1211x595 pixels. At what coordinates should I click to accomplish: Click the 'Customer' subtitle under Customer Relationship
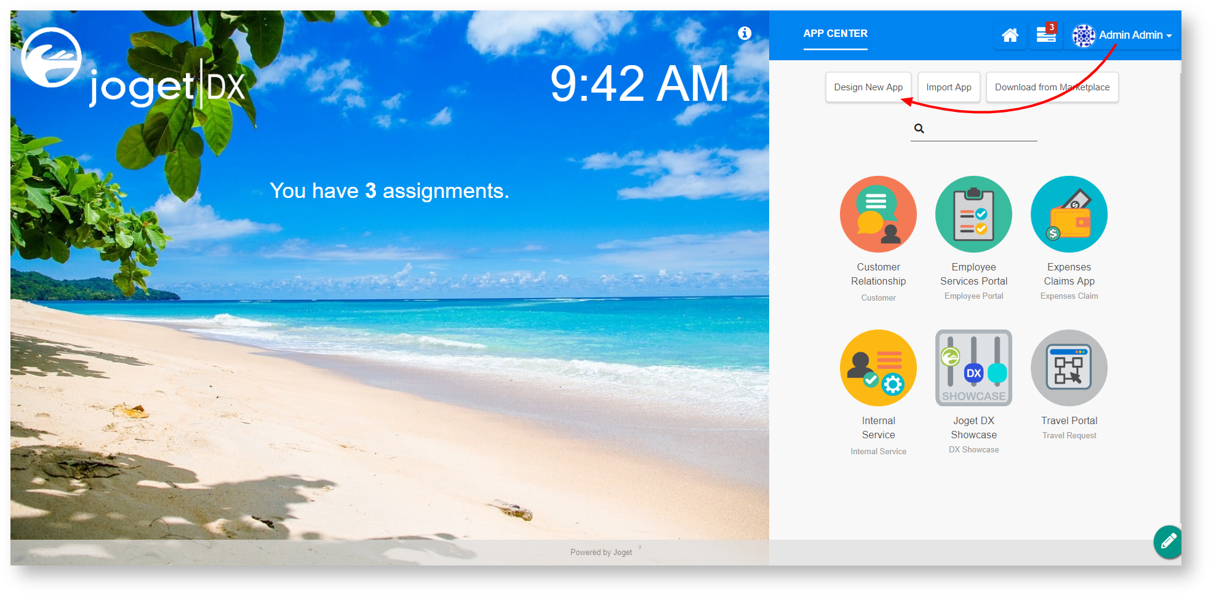878,297
